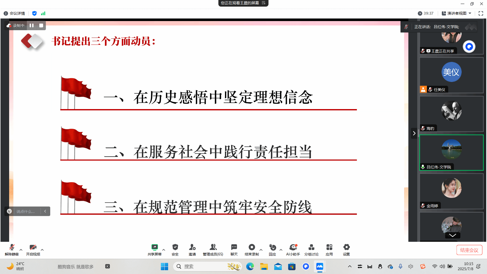Click the red 结束会议 button
This screenshot has height=274, width=487.
[x=469, y=250]
